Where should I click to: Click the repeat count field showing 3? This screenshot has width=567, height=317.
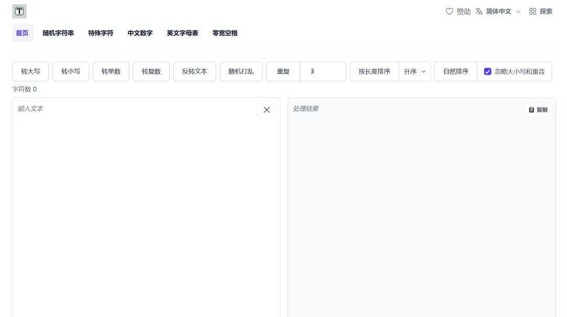pyautogui.click(x=322, y=71)
